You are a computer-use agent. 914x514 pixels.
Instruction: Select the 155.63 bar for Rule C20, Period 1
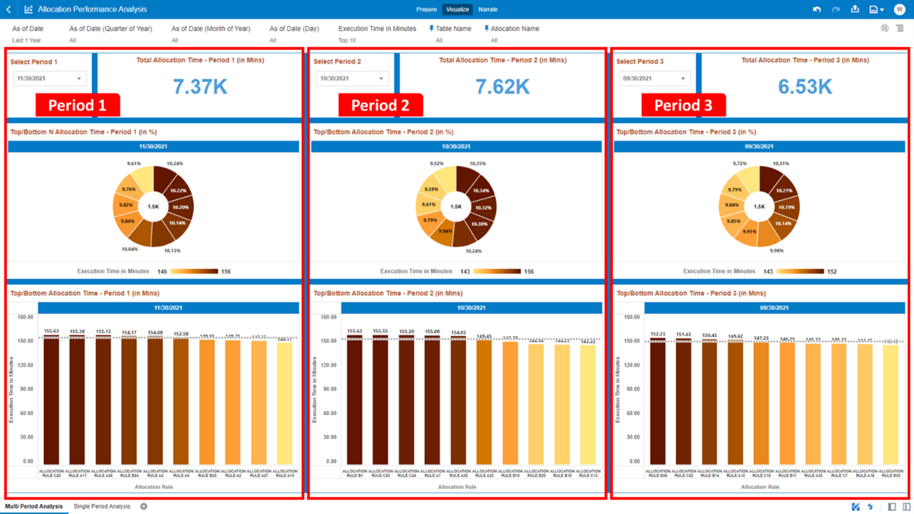click(52, 399)
